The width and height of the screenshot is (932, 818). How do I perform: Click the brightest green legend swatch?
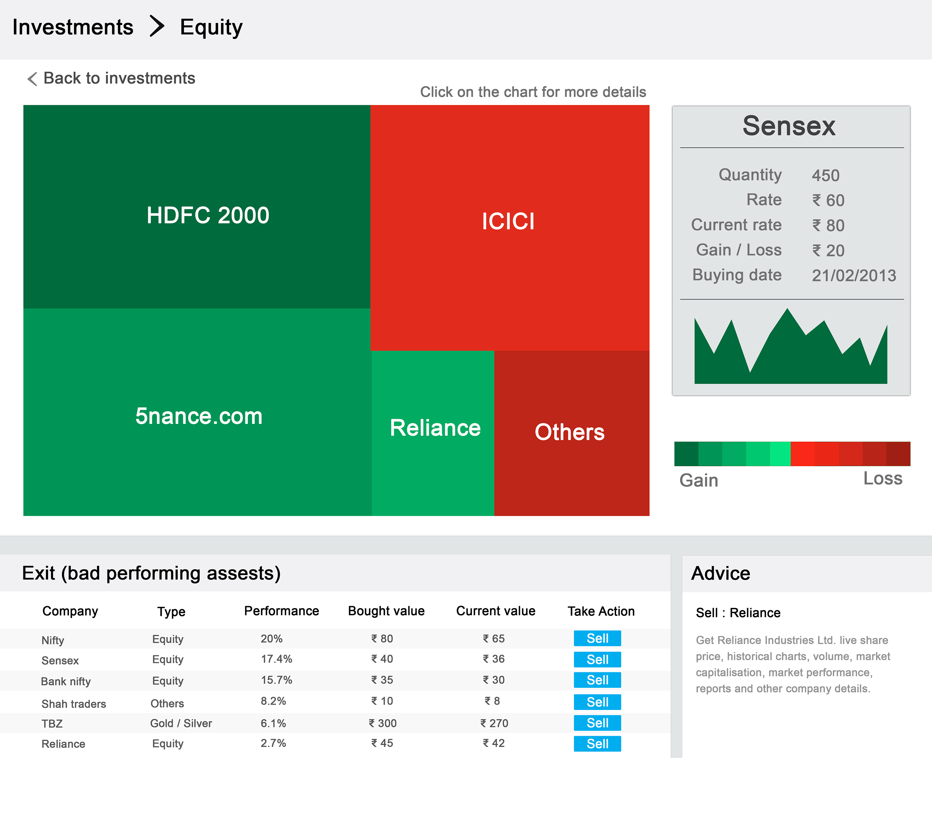(x=780, y=454)
